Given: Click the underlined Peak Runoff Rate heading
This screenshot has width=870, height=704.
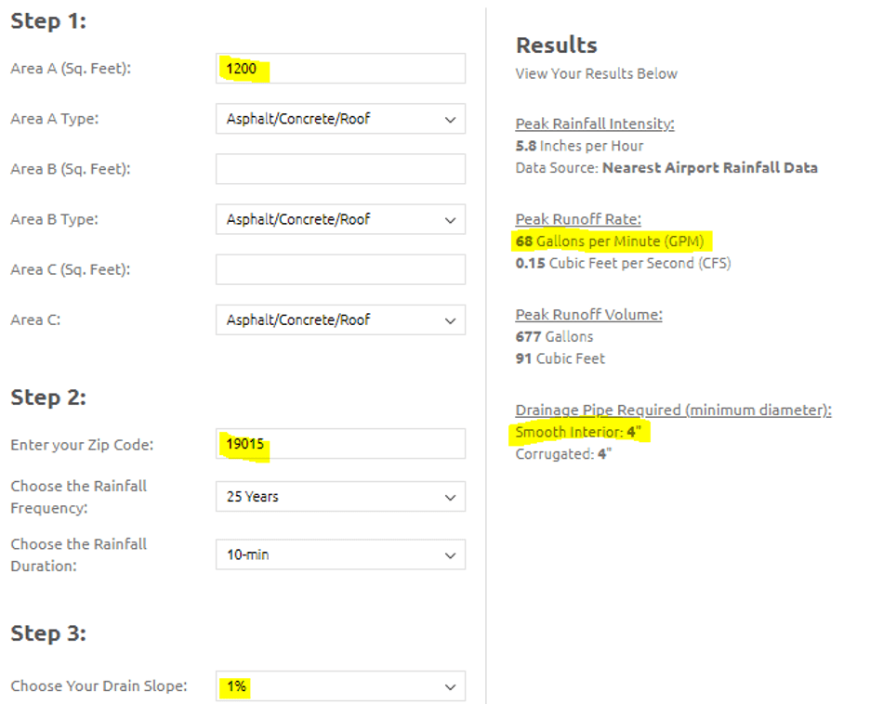Looking at the screenshot, I should pos(578,219).
